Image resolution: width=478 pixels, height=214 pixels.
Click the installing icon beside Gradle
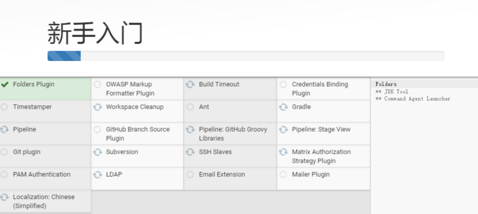(283, 107)
